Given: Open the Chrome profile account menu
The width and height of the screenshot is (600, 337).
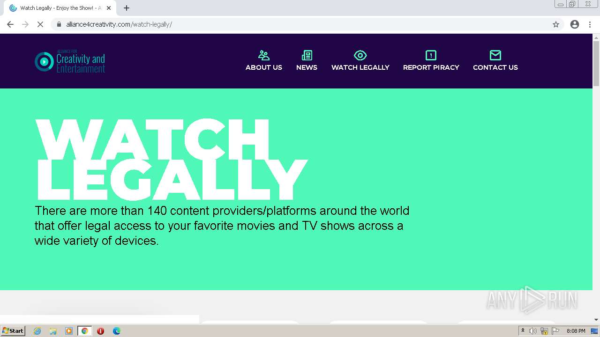Looking at the screenshot, I should pos(575,24).
